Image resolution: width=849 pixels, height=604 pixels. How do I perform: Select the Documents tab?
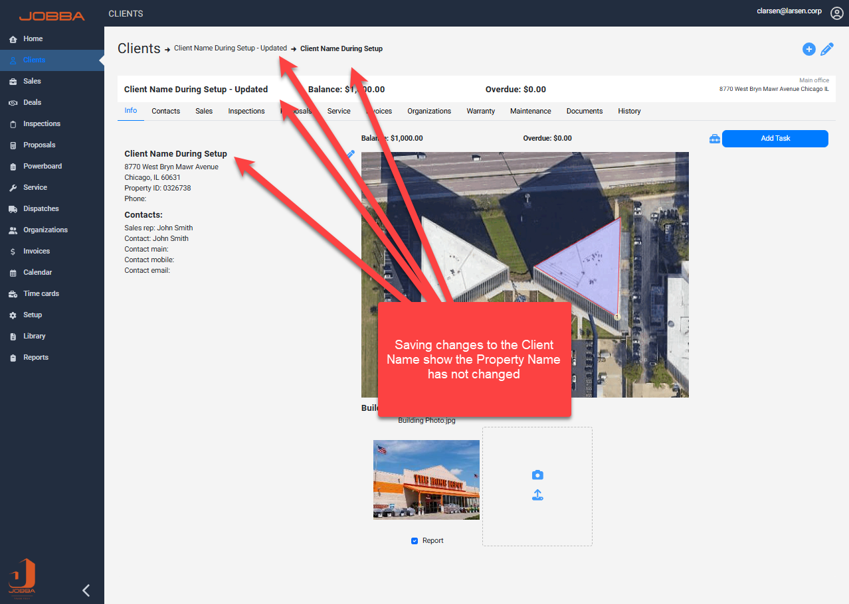pyautogui.click(x=584, y=111)
